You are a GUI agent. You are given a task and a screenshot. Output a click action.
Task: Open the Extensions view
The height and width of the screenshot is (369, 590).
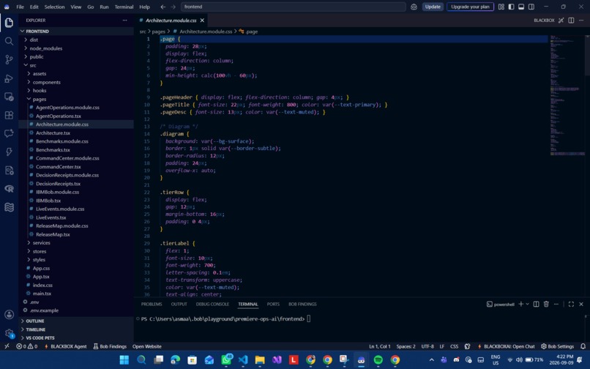pyautogui.click(x=9, y=115)
